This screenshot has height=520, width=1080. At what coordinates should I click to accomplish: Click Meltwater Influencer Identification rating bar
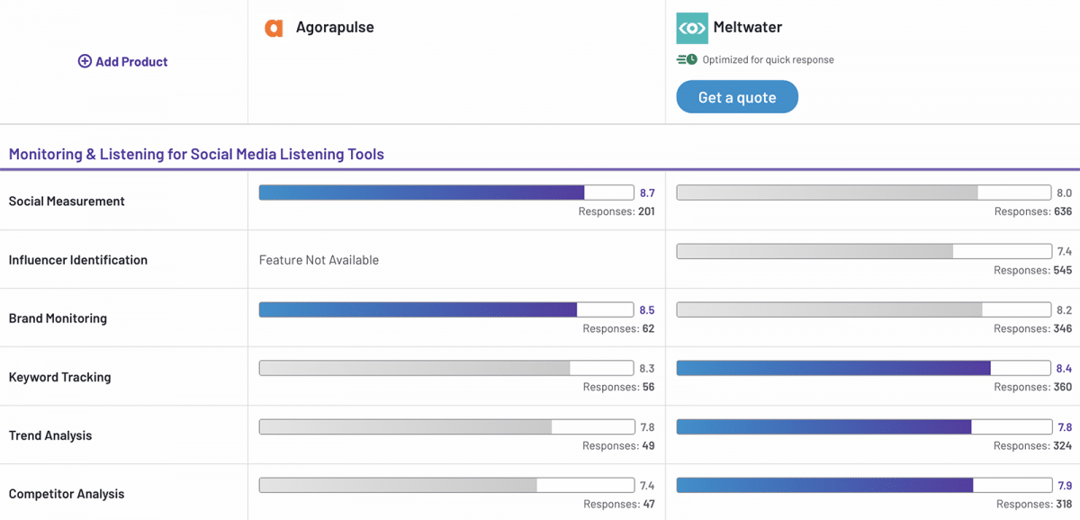864,251
